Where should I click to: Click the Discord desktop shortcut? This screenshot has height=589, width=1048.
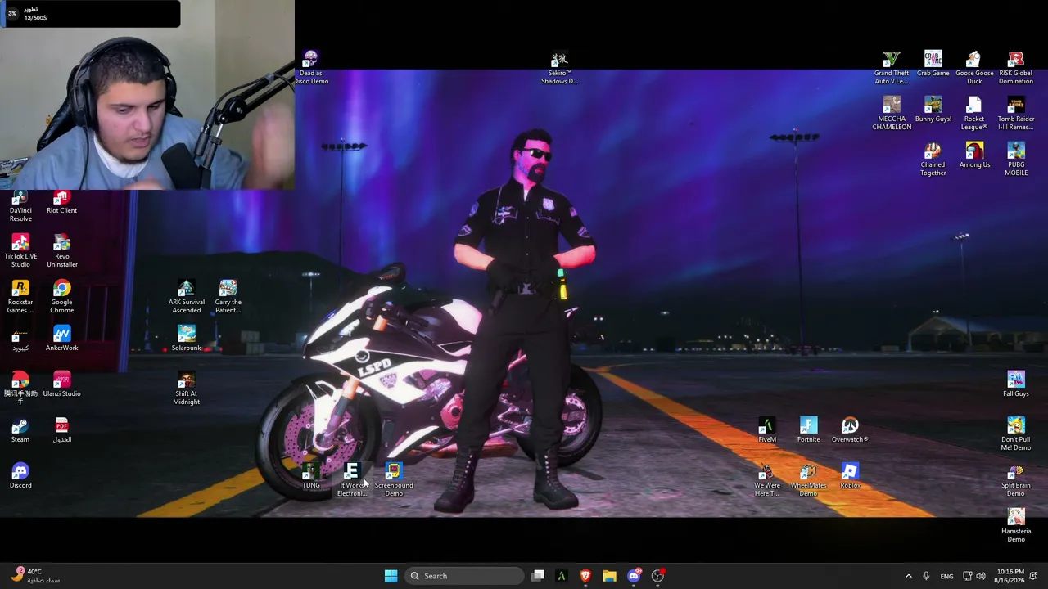(20, 476)
